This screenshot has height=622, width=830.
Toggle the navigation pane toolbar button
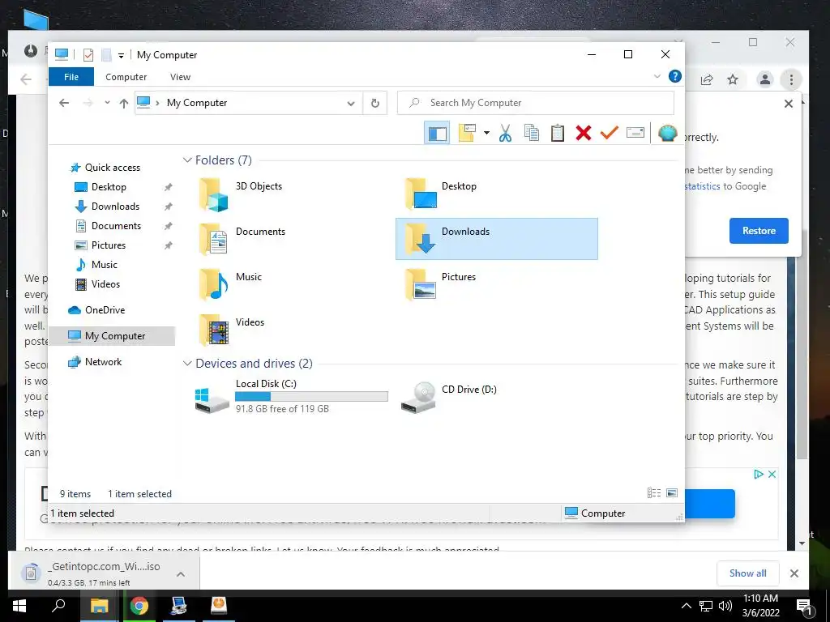[x=437, y=133]
